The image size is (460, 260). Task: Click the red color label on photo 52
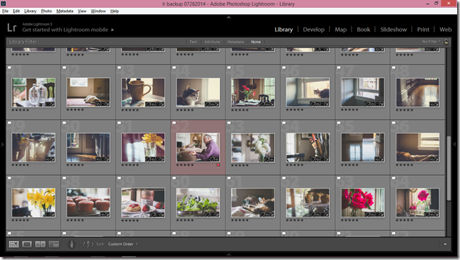point(218,165)
